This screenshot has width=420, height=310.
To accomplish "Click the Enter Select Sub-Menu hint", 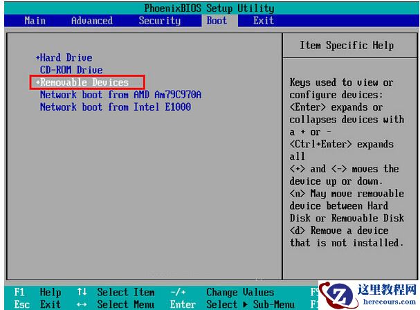I will 232,304.
